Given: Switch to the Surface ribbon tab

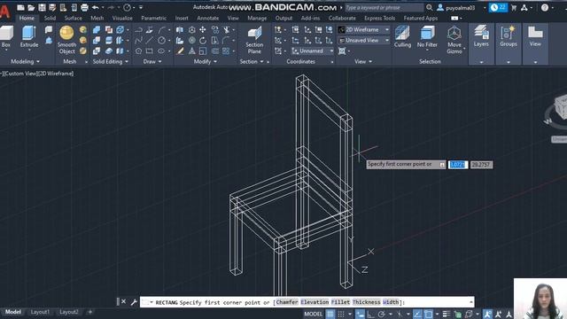Looking at the screenshot, I should point(73,18).
